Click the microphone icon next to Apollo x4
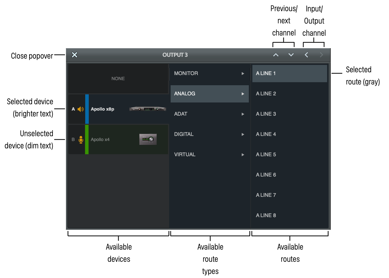 pos(81,139)
